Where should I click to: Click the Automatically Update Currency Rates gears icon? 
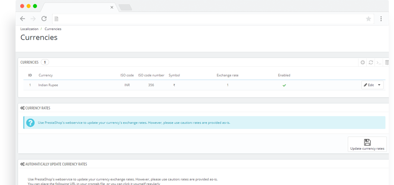pos(22,164)
